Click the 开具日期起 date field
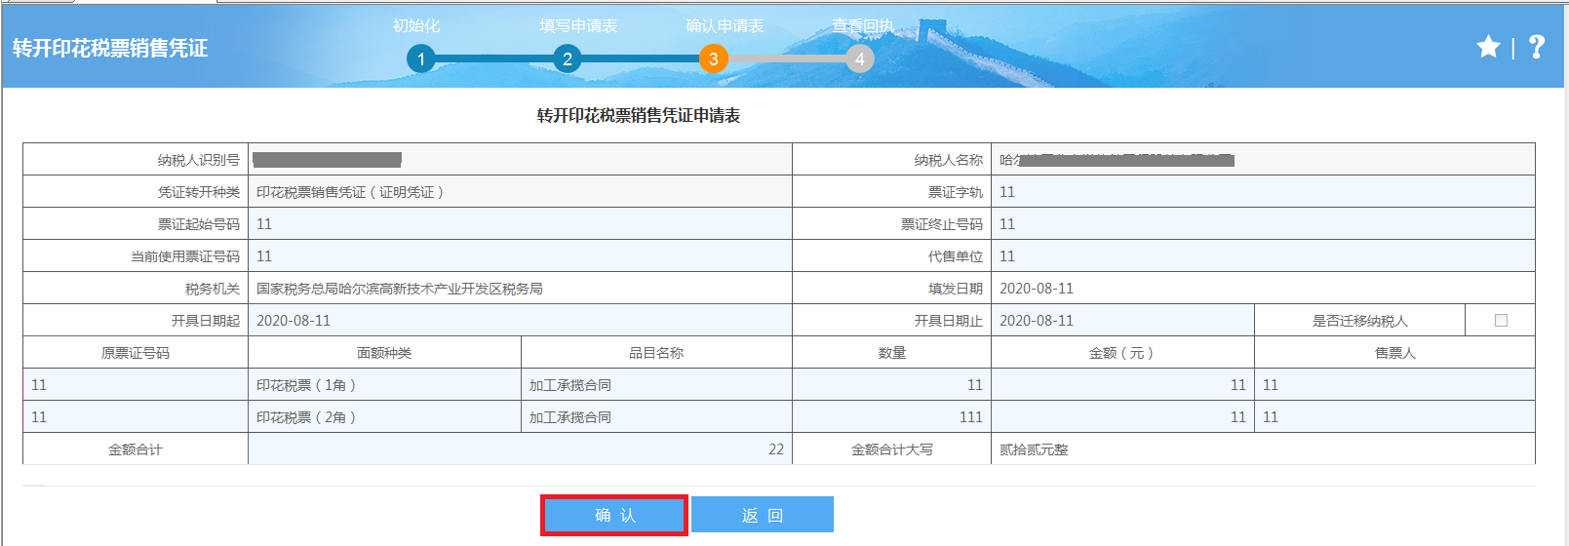 point(520,321)
